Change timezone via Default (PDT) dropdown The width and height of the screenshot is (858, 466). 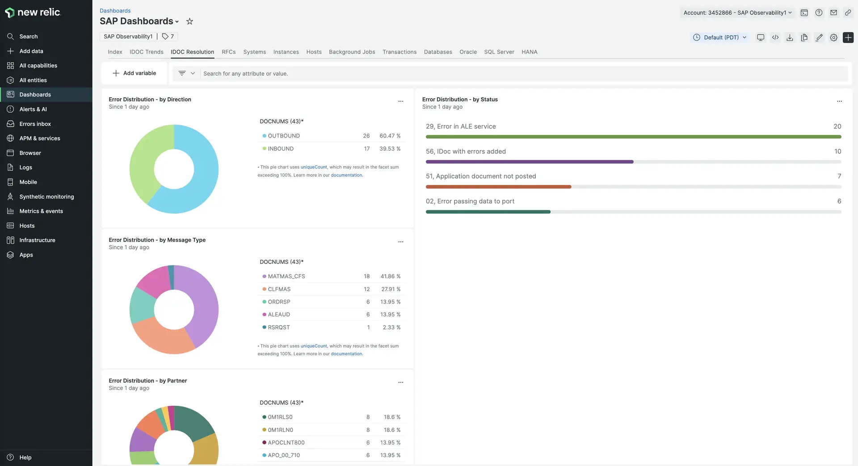[719, 37]
